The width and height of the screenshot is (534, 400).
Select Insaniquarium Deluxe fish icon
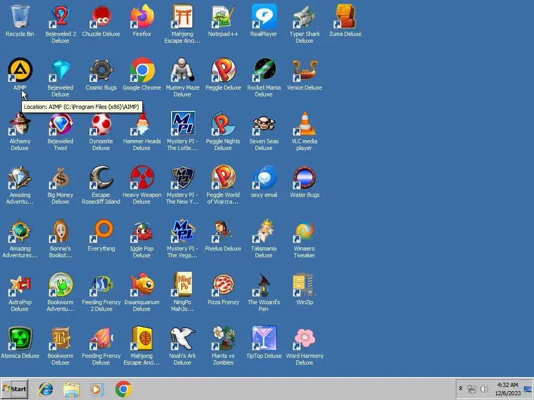coord(142,285)
